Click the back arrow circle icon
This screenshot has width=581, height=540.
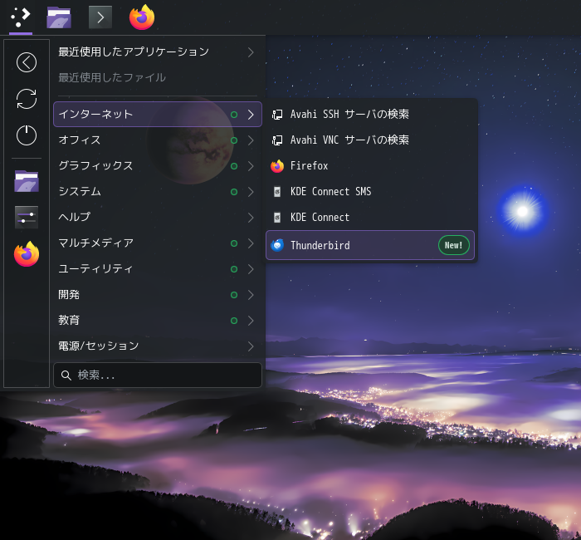tap(27, 62)
